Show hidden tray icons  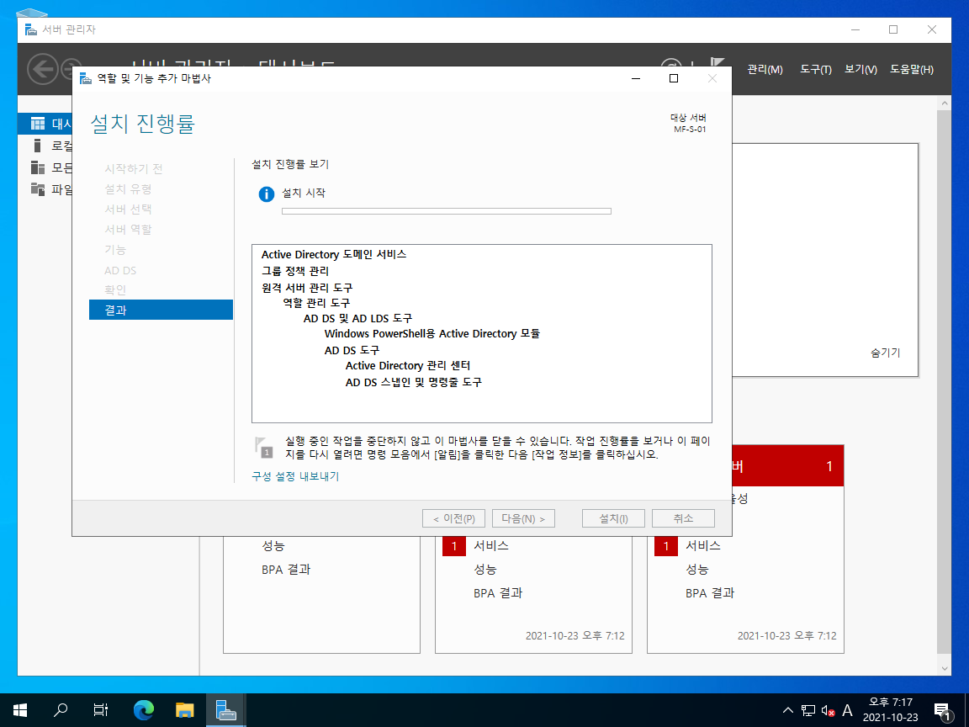pyautogui.click(x=788, y=710)
